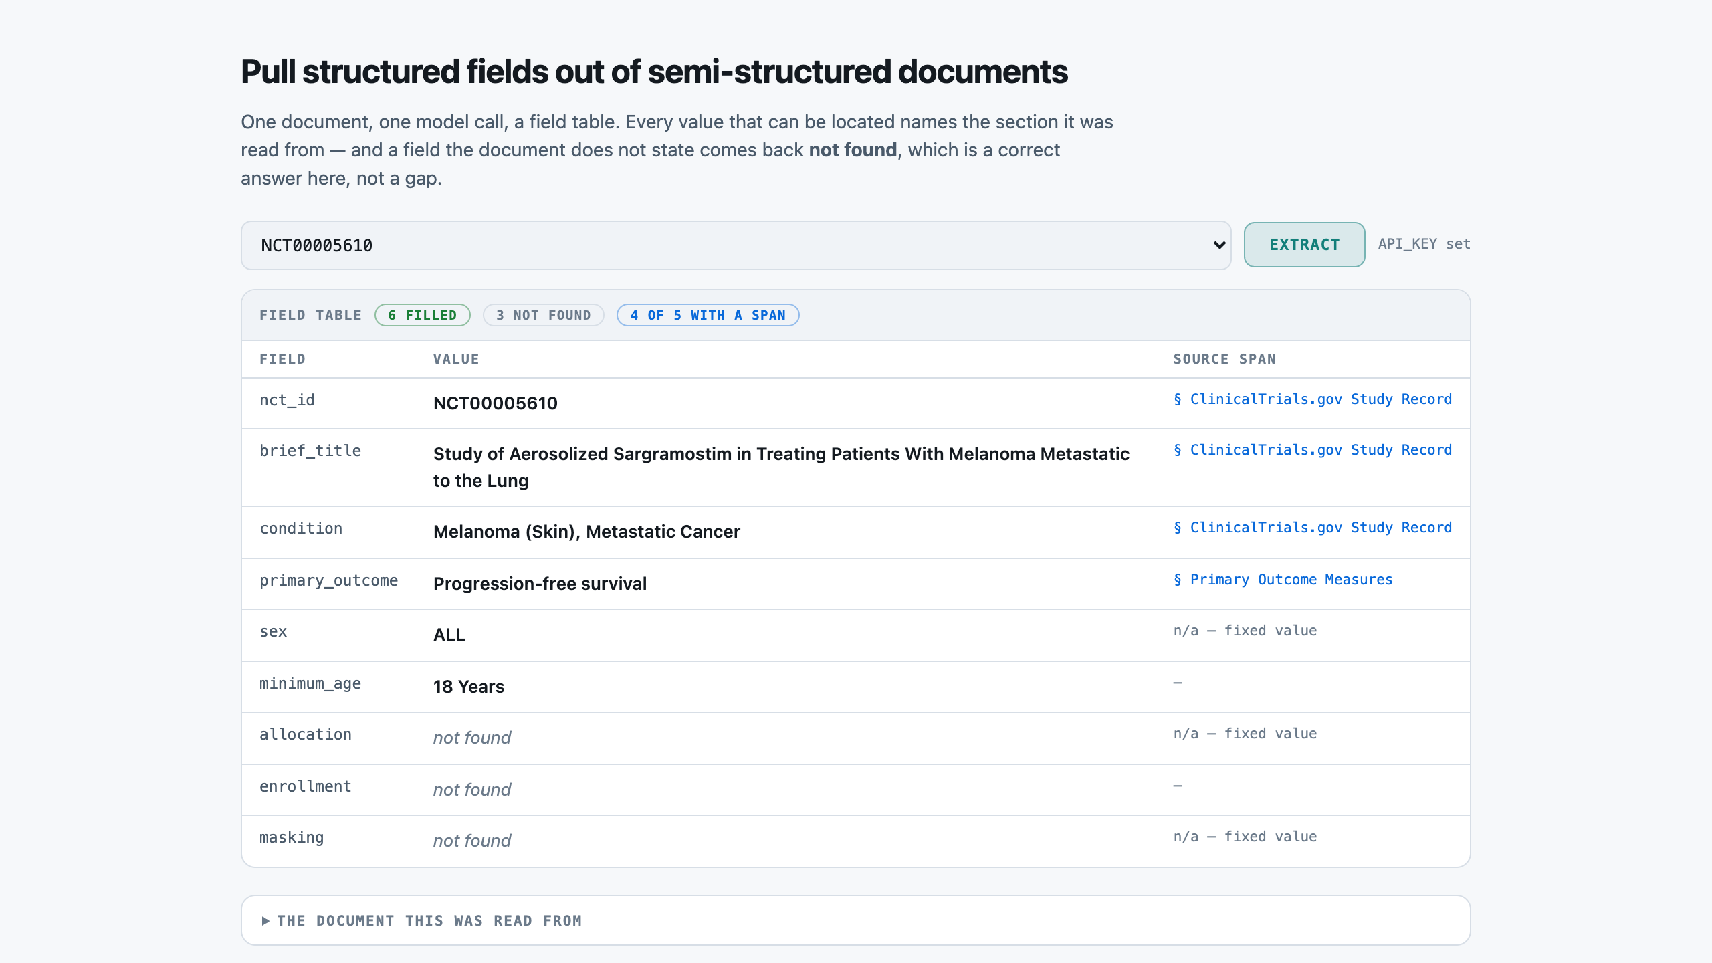This screenshot has height=963, width=1712.
Task: Click the '6 FILLED' badge
Action: coord(423,315)
